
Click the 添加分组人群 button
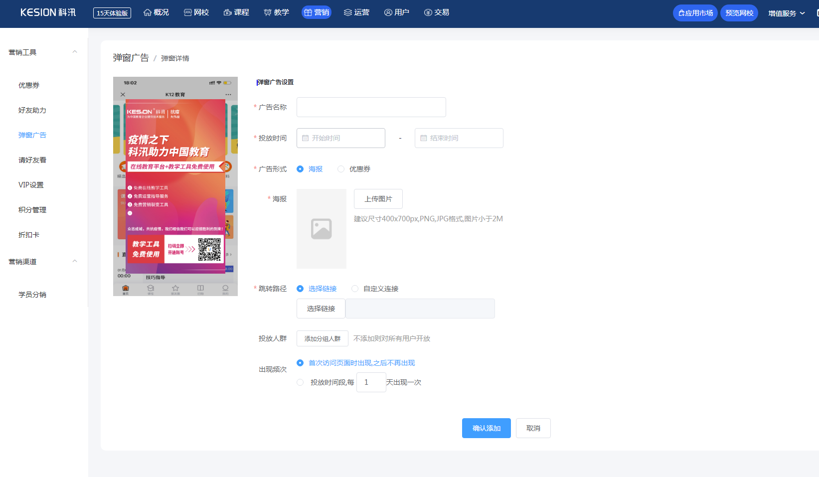pos(323,338)
